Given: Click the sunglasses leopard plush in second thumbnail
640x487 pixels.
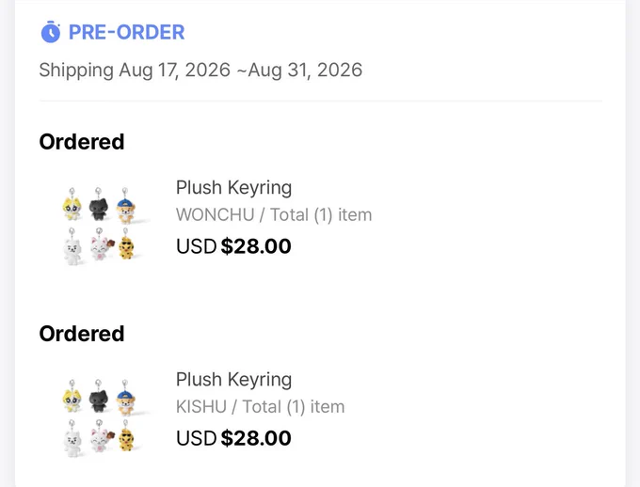Looking at the screenshot, I should click(126, 437).
